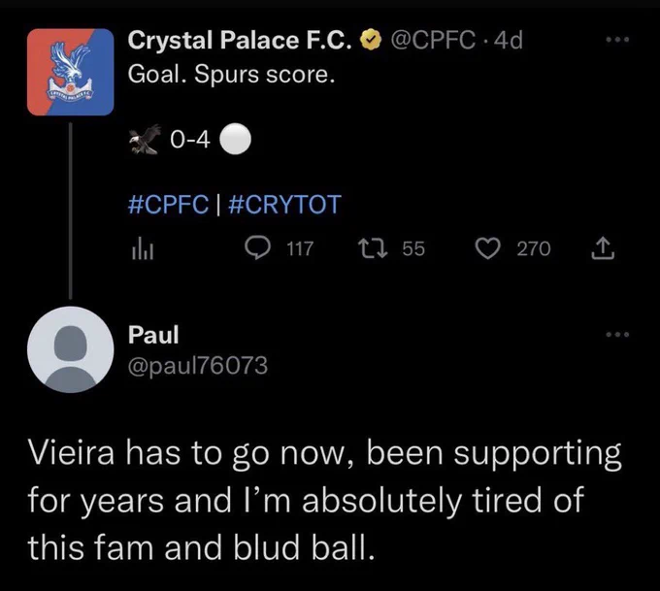Click the eagle emoji beside the score
Screen dimensions: 660x591
point(146,140)
